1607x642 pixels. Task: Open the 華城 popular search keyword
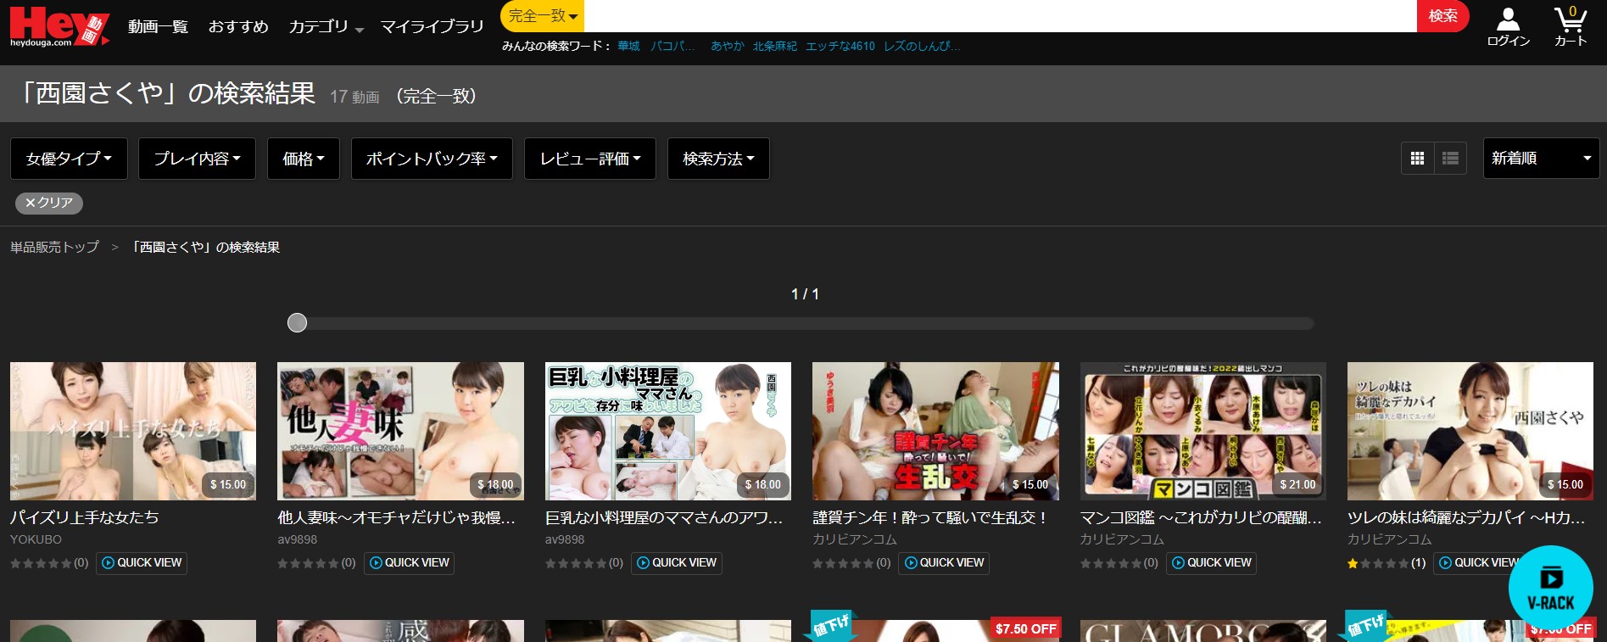[628, 46]
